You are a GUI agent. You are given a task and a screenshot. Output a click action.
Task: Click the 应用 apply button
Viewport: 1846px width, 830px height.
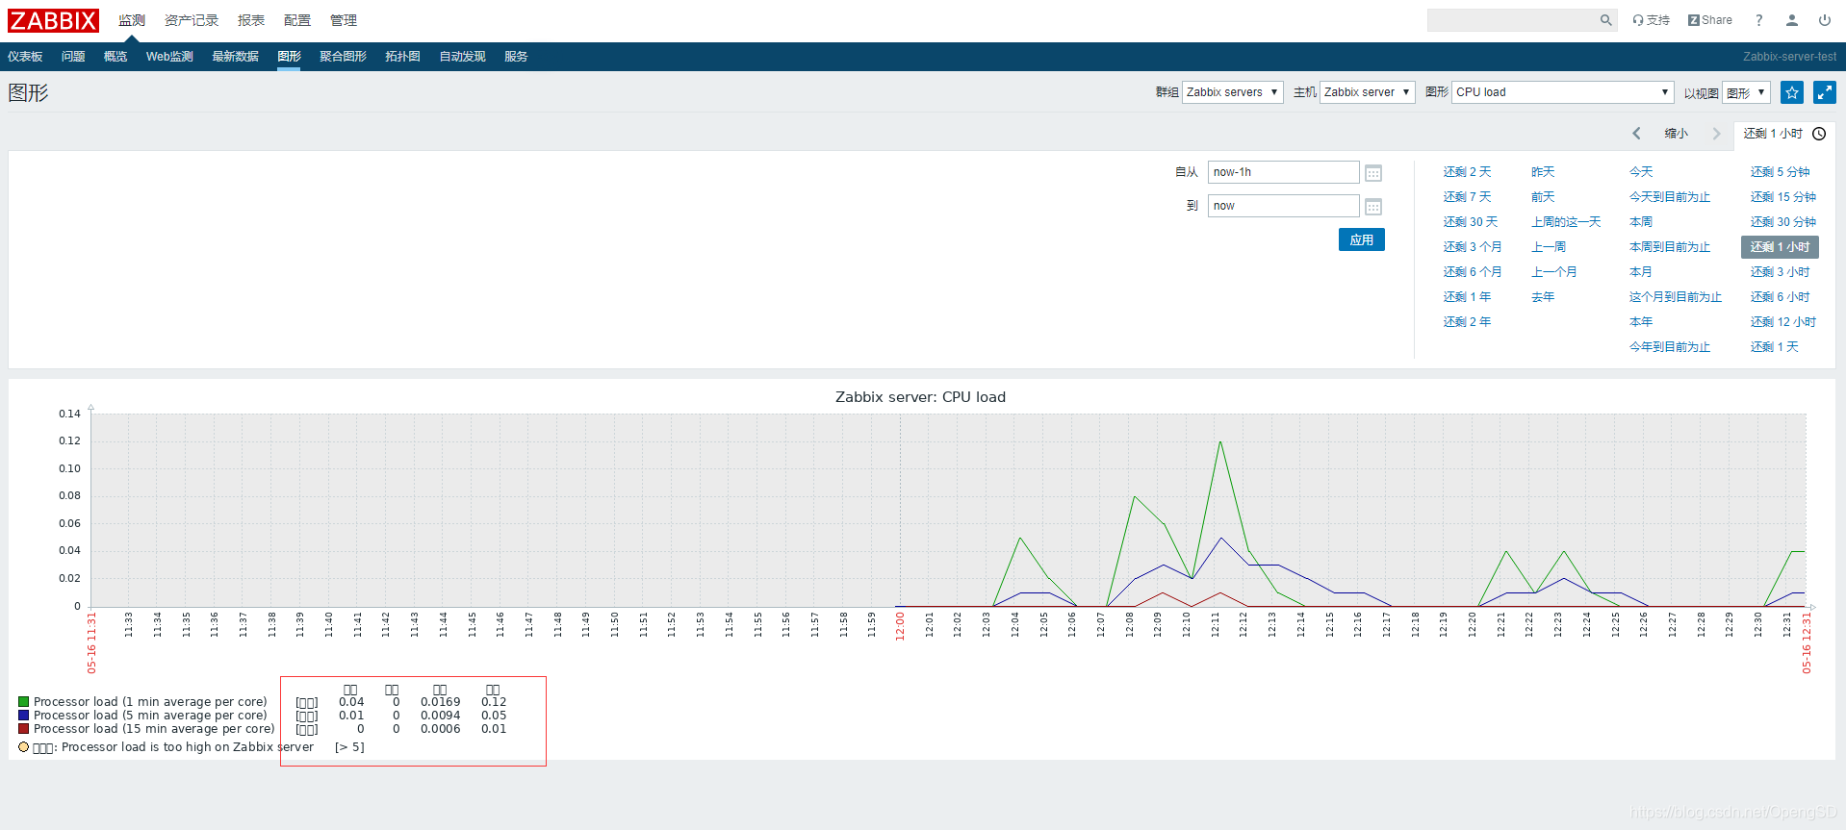tap(1362, 239)
